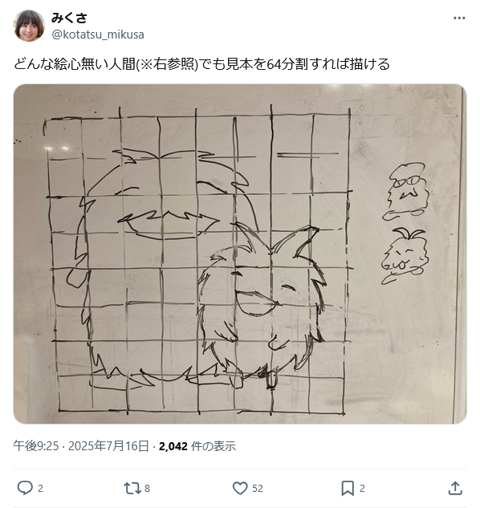Open the @kotatsu_mikusa handle link

98,35
